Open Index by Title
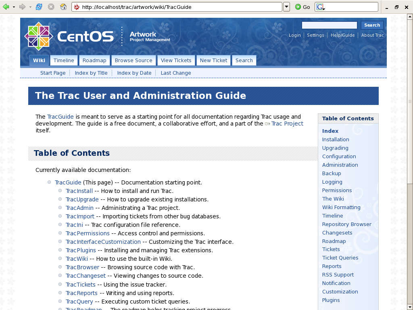 point(91,73)
